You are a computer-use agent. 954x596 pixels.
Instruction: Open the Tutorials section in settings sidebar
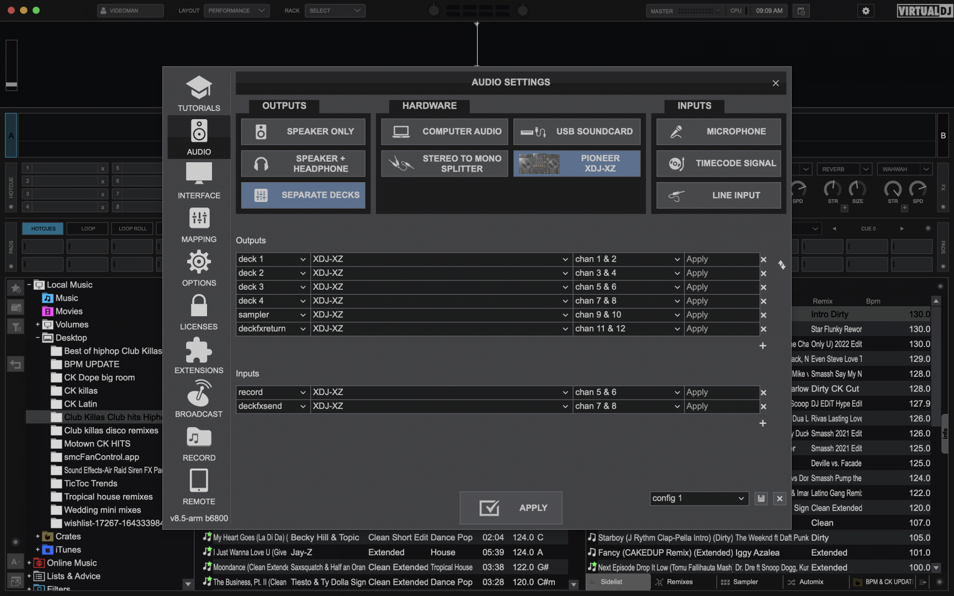click(x=199, y=93)
